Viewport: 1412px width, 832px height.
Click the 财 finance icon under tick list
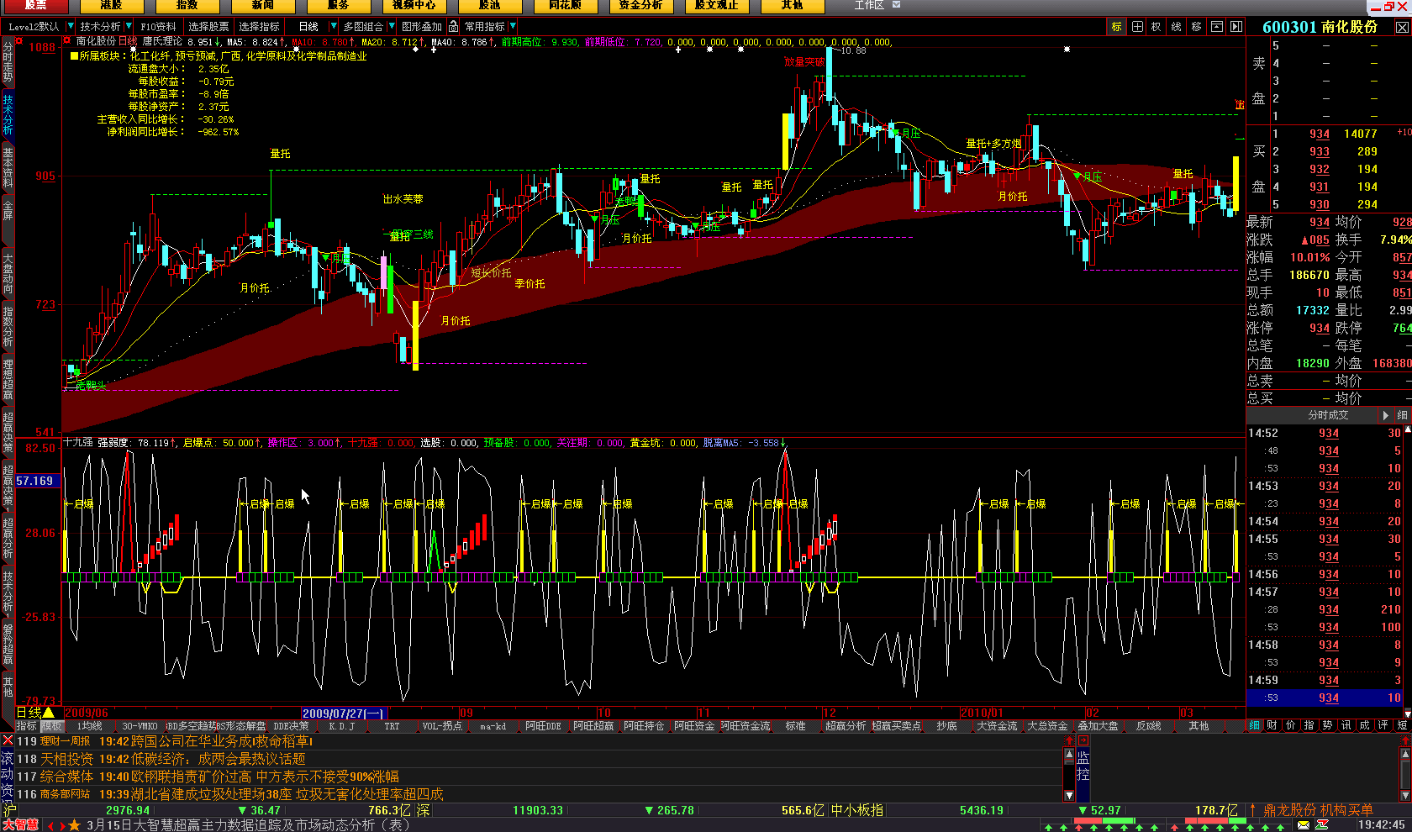pos(1272,725)
